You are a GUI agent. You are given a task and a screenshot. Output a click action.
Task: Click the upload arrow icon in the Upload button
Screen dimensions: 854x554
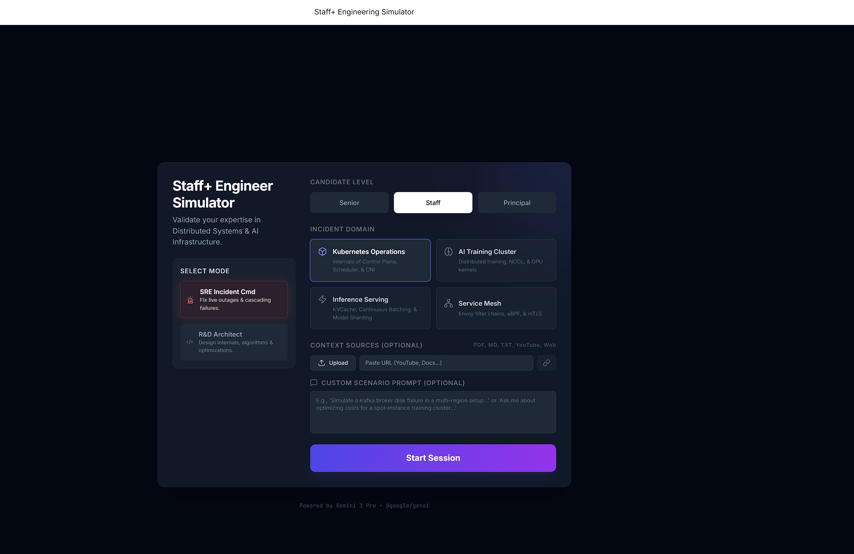pos(322,363)
